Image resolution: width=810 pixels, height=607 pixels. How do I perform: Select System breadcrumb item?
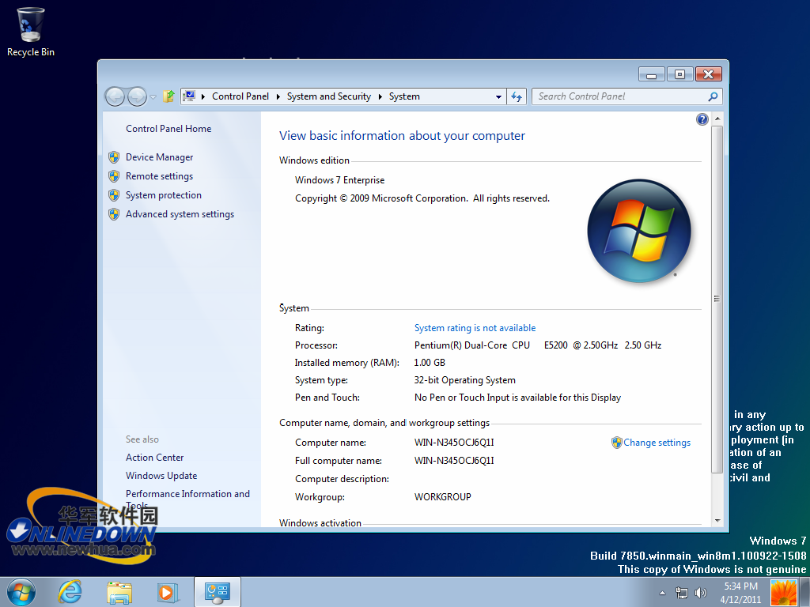click(404, 96)
